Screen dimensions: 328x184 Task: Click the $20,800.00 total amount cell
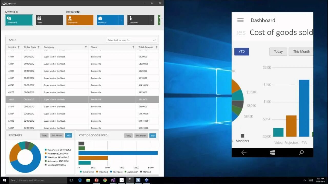click(147, 64)
